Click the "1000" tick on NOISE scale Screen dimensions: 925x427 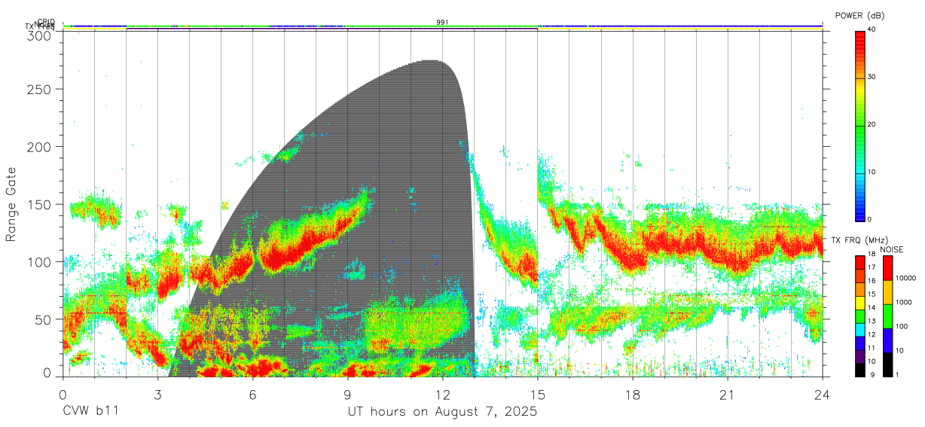902,302
